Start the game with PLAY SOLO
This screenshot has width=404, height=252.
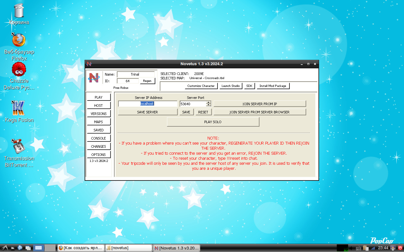[x=213, y=122]
